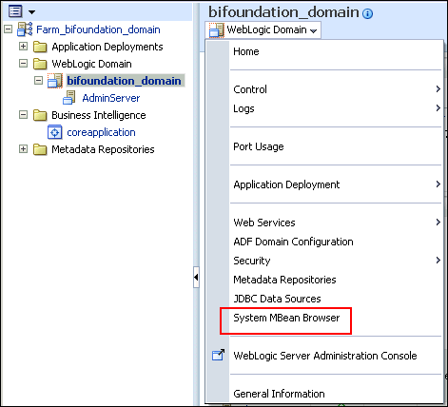Select Metadata Repositories in the menu

coord(284,280)
